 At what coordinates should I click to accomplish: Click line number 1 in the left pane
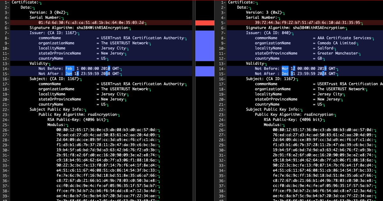pos(6,2)
